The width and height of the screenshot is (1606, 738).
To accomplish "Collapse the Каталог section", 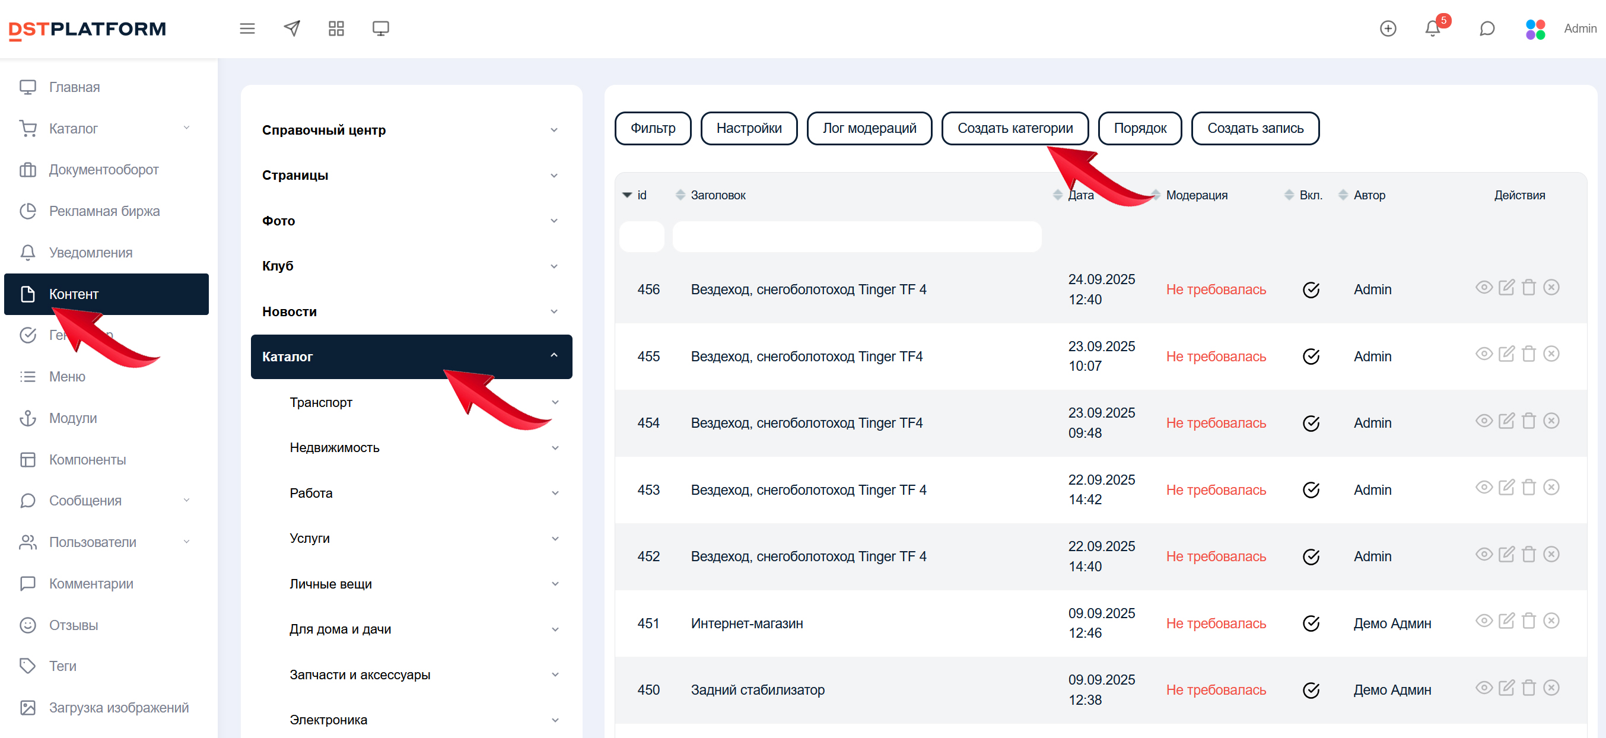I will pyautogui.click(x=554, y=356).
